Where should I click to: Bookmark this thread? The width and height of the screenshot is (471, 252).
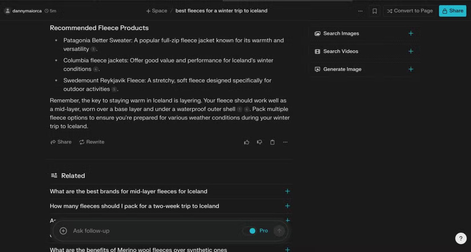tap(374, 11)
